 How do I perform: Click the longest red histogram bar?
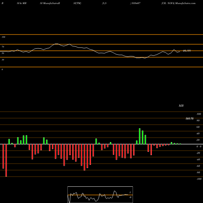tap(6, 160)
